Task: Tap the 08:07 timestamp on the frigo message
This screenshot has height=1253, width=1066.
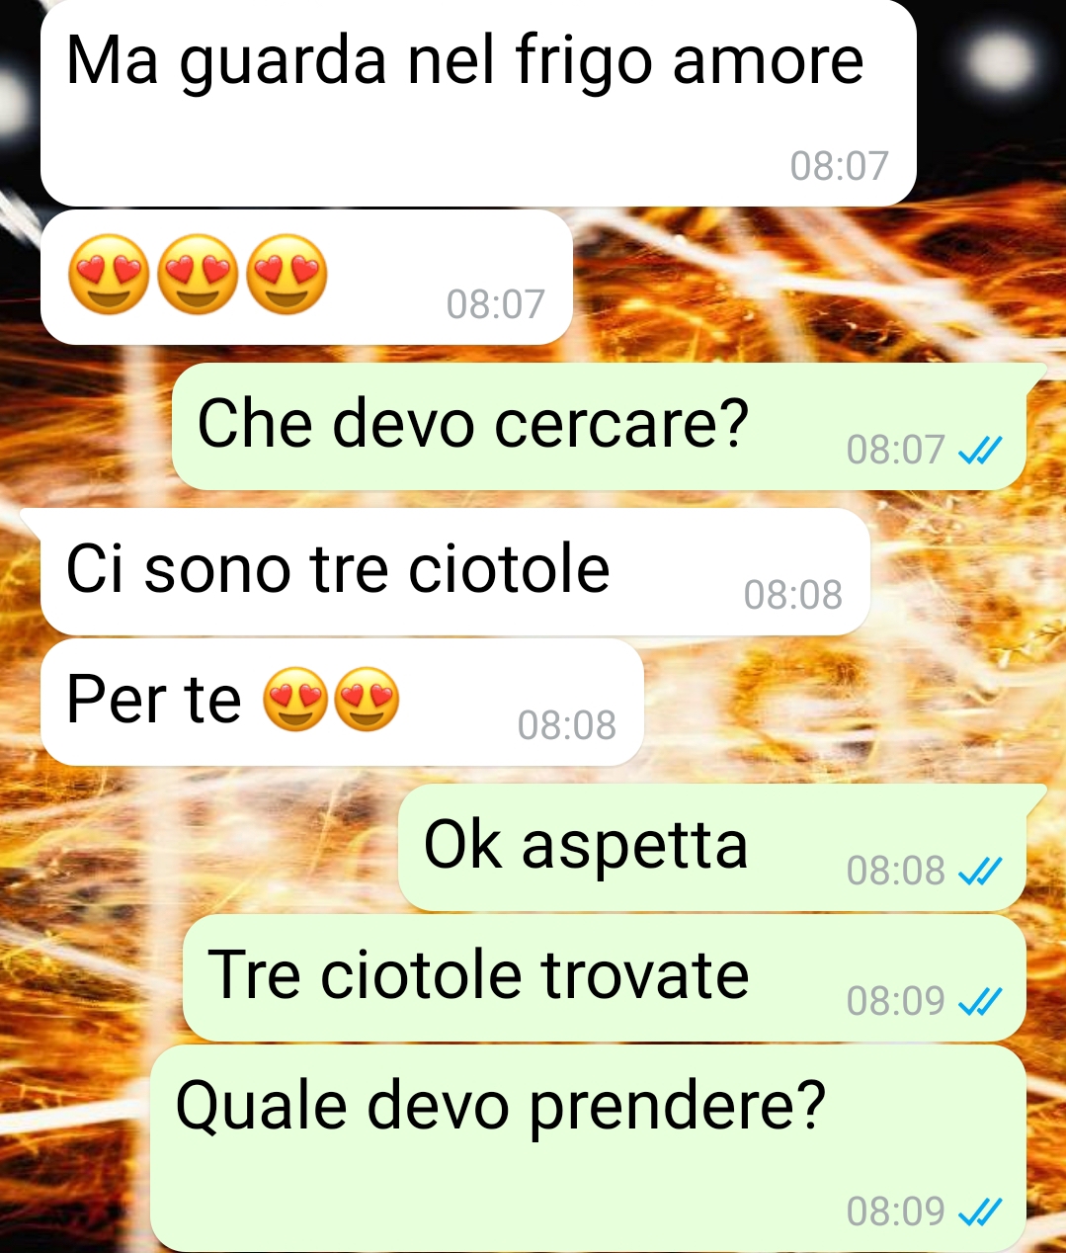Action: (x=840, y=166)
